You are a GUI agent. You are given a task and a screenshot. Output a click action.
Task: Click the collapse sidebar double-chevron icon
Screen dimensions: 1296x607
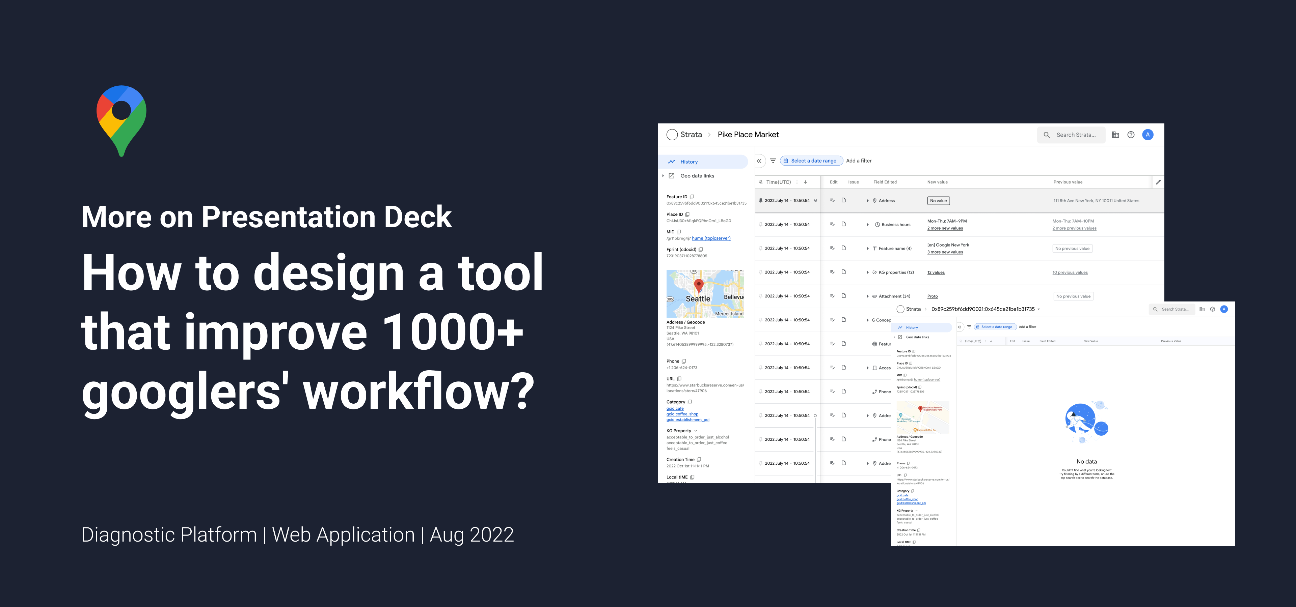[759, 161]
